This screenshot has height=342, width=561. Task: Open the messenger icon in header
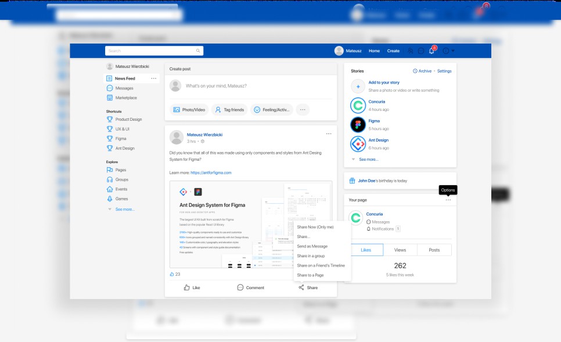(x=421, y=51)
